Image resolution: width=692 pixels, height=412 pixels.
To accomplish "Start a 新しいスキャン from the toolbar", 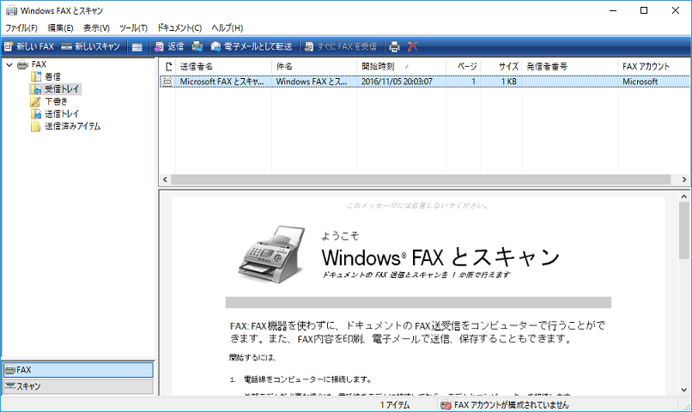I will [90, 46].
